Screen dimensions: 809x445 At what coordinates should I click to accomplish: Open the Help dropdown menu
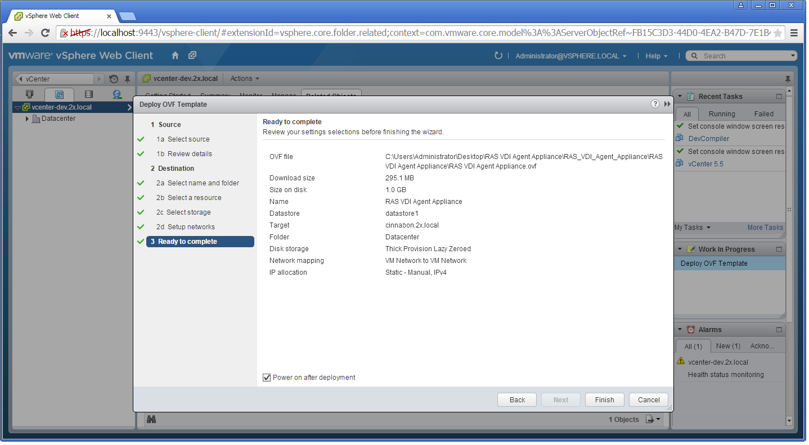point(657,56)
